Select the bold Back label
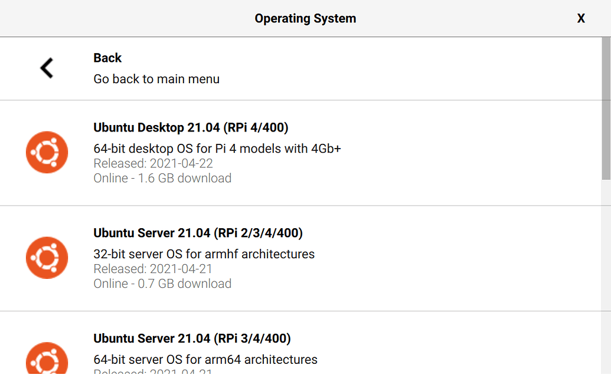Viewport: 611px width, 388px height. (107, 58)
